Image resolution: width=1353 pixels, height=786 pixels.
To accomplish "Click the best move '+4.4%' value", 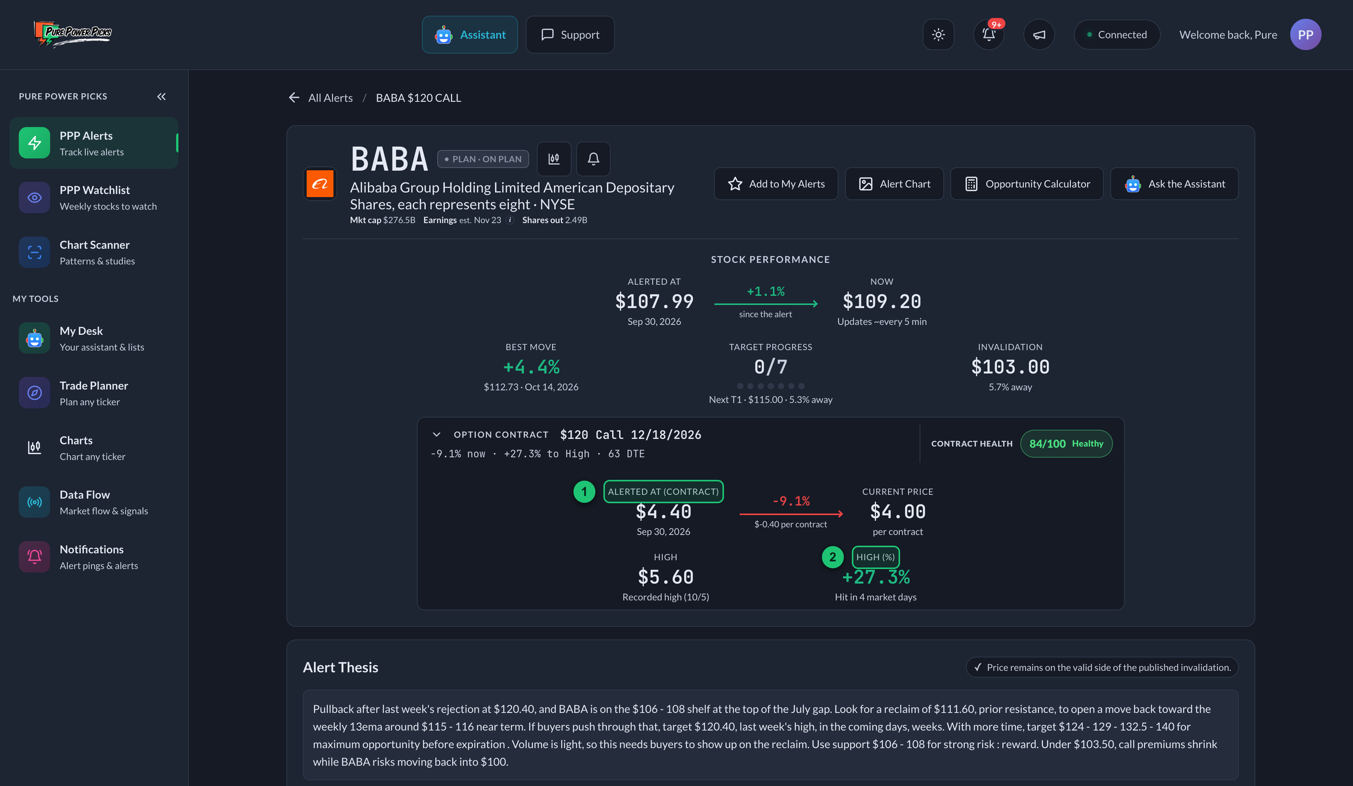I will coord(531,367).
